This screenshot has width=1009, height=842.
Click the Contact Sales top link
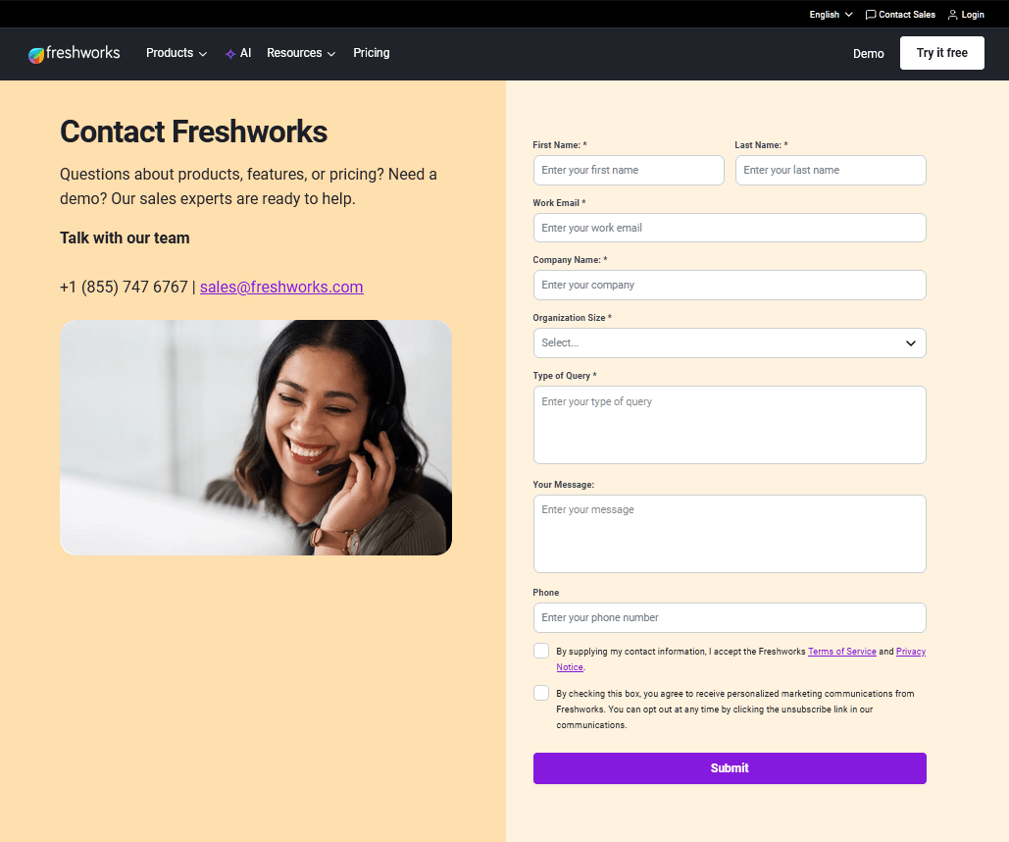coord(900,15)
